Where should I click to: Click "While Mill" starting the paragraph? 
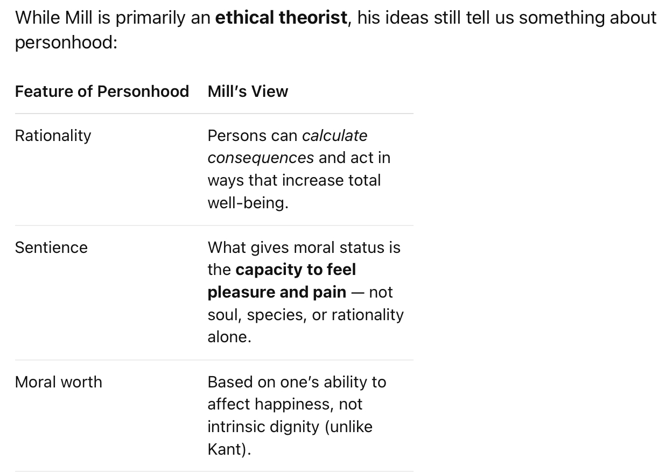pyautogui.click(x=54, y=17)
